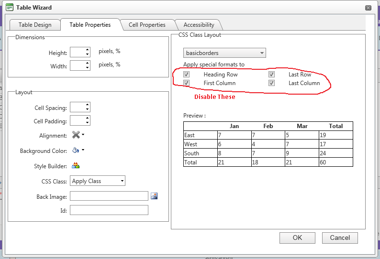Browse for Back Image using image icon

pyautogui.click(x=154, y=196)
